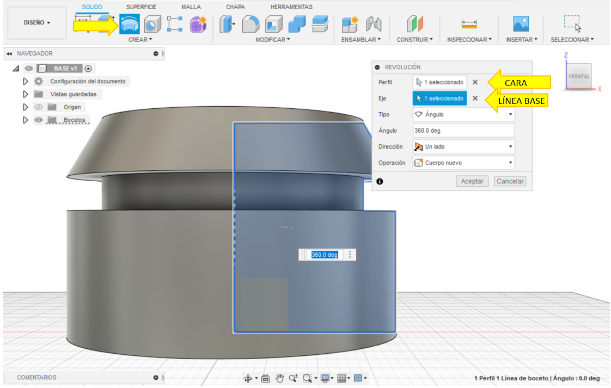Choose the Zoom Window tool
The height and width of the screenshot is (388, 611).
click(308, 378)
